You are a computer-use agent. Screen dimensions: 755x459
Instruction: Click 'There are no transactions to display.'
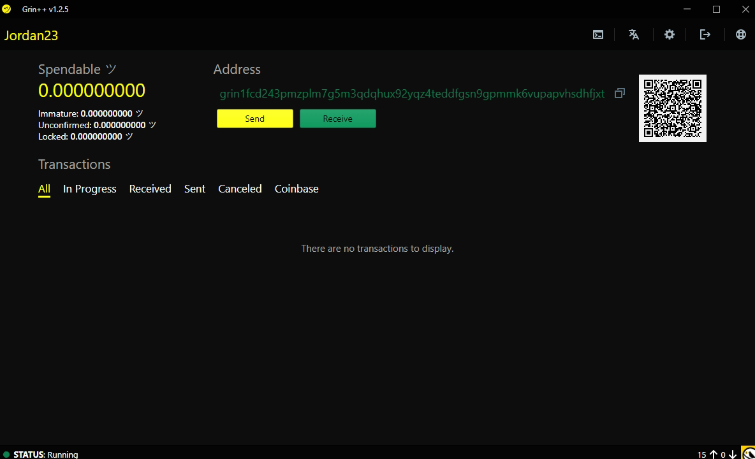pos(378,249)
